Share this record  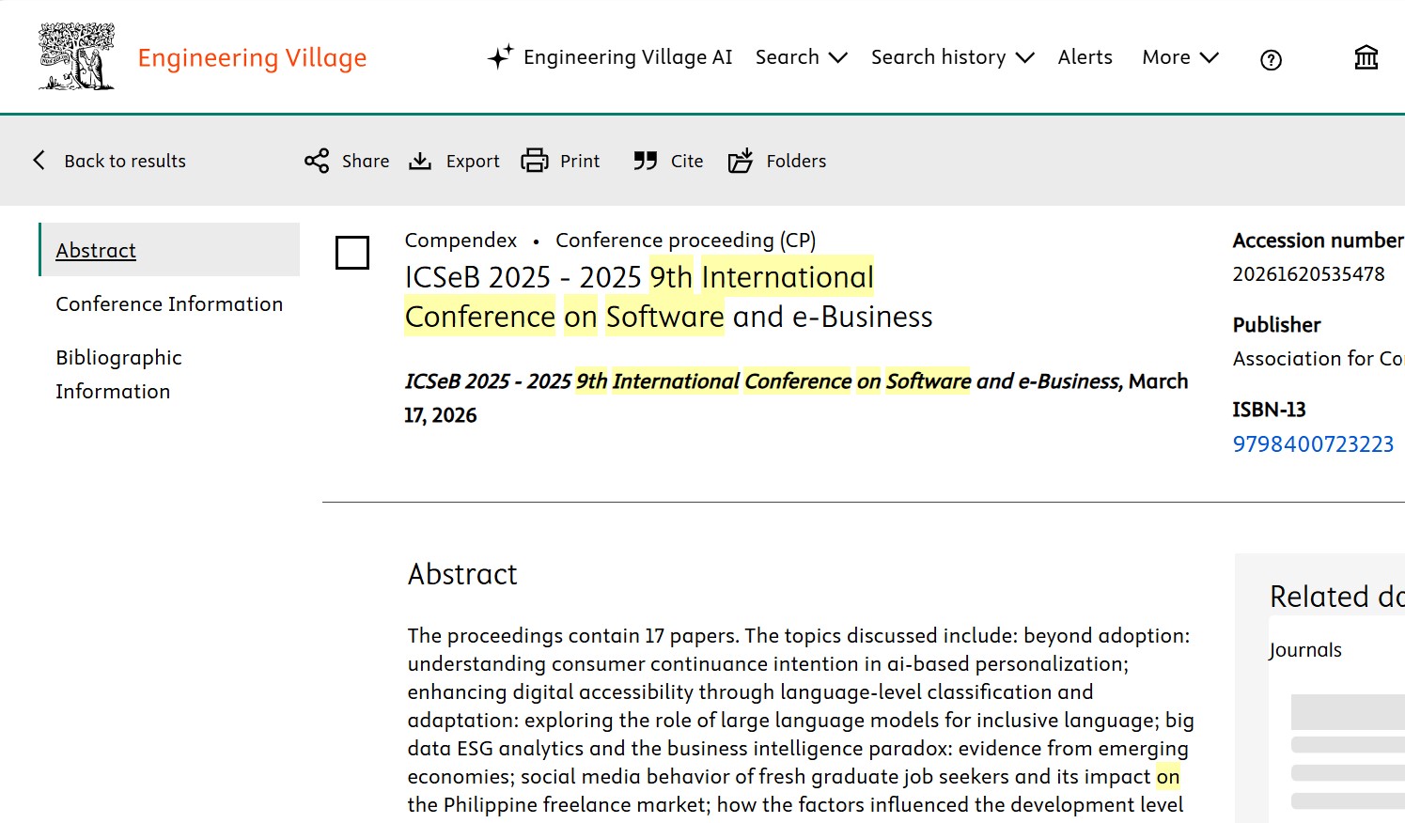point(366,161)
